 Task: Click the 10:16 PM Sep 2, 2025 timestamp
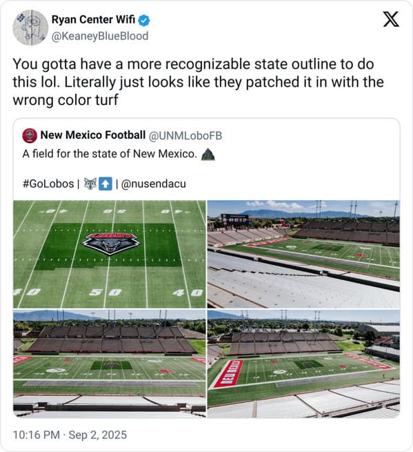point(70,435)
